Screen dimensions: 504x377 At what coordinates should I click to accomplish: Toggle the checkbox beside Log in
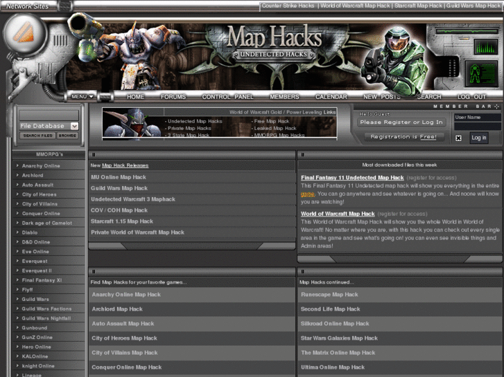tap(458, 138)
